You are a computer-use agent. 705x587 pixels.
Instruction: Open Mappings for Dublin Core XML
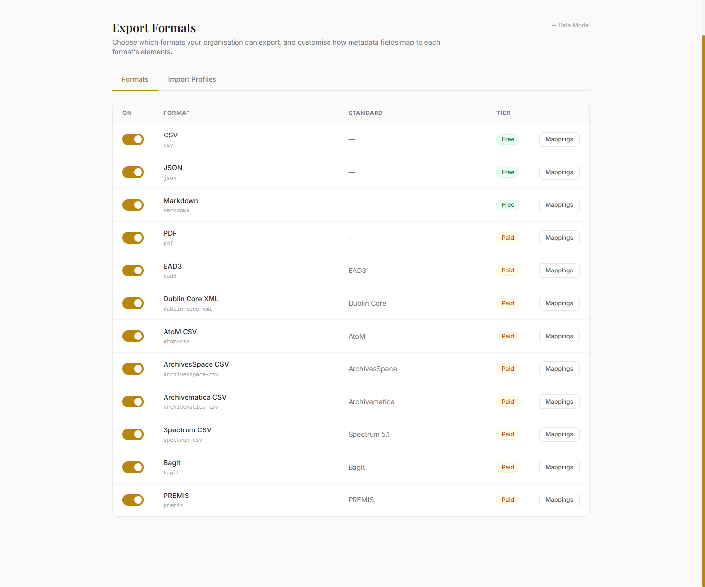(559, 303)
